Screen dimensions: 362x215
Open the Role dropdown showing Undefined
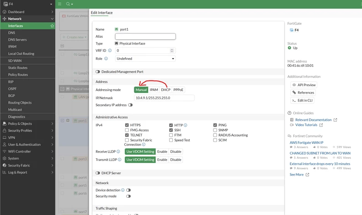click(145, 59)
